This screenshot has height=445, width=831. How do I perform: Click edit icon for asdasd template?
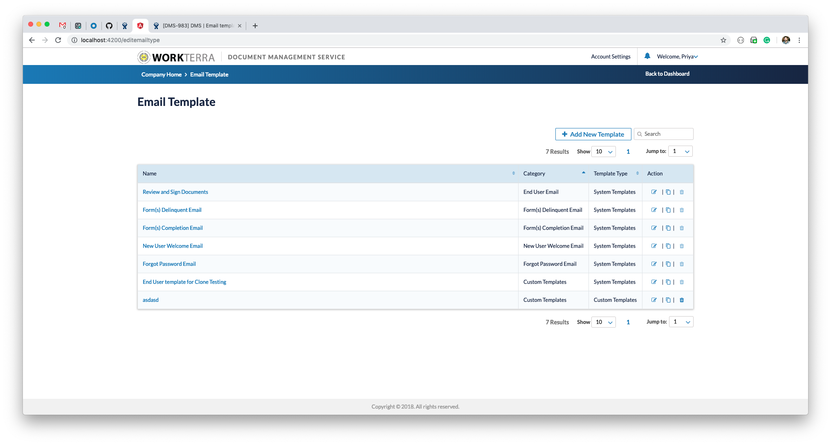654,300
